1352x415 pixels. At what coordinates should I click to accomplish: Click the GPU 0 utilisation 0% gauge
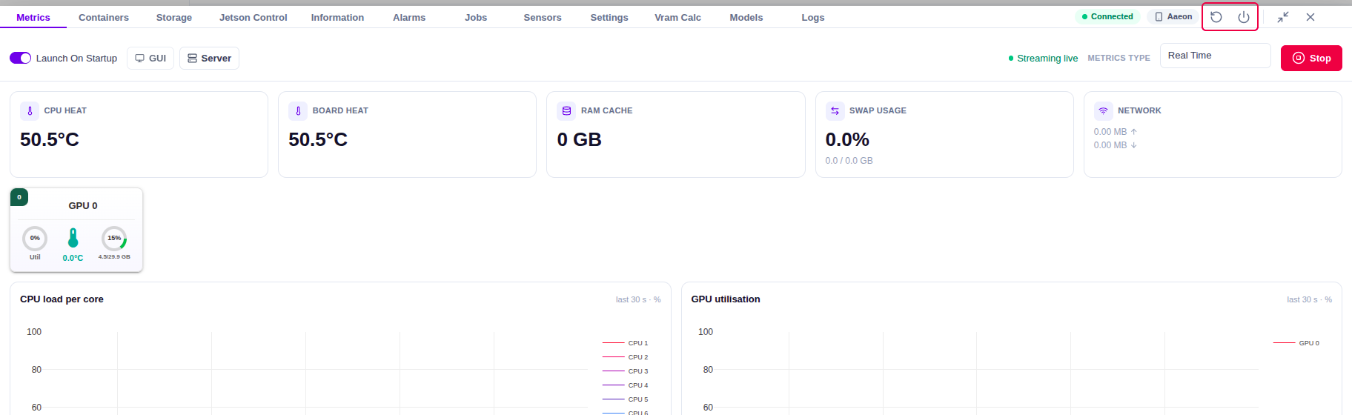click(x=35, y=239)
